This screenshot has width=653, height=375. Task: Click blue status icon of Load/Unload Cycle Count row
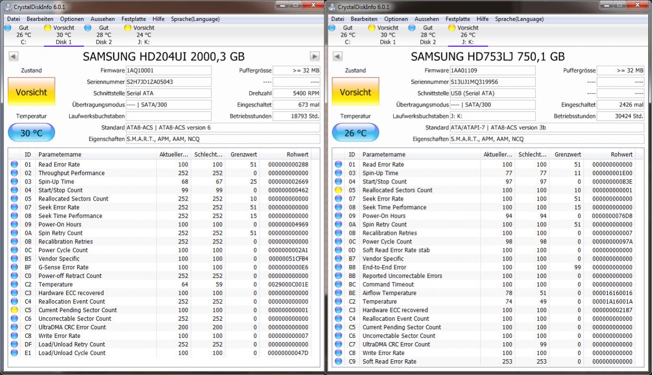tap(14, 353)
